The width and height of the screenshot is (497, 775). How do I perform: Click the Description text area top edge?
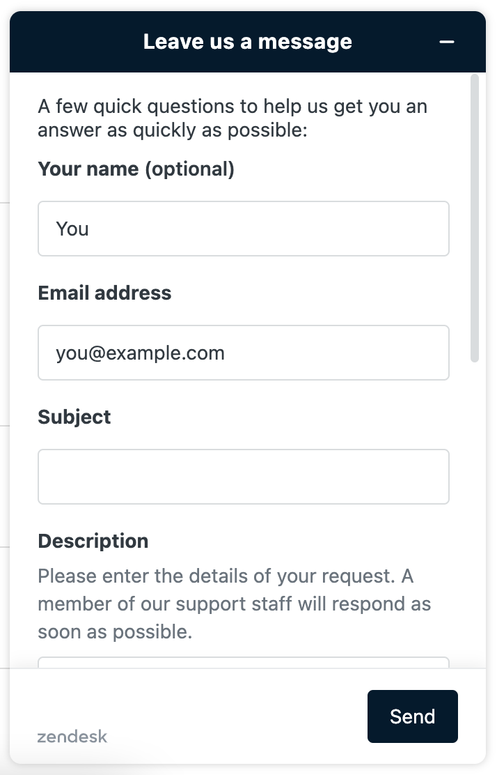[244, 661]
